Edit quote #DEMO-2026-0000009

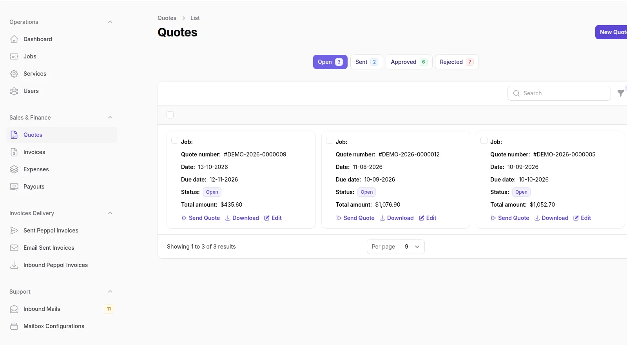click(273, 218)
